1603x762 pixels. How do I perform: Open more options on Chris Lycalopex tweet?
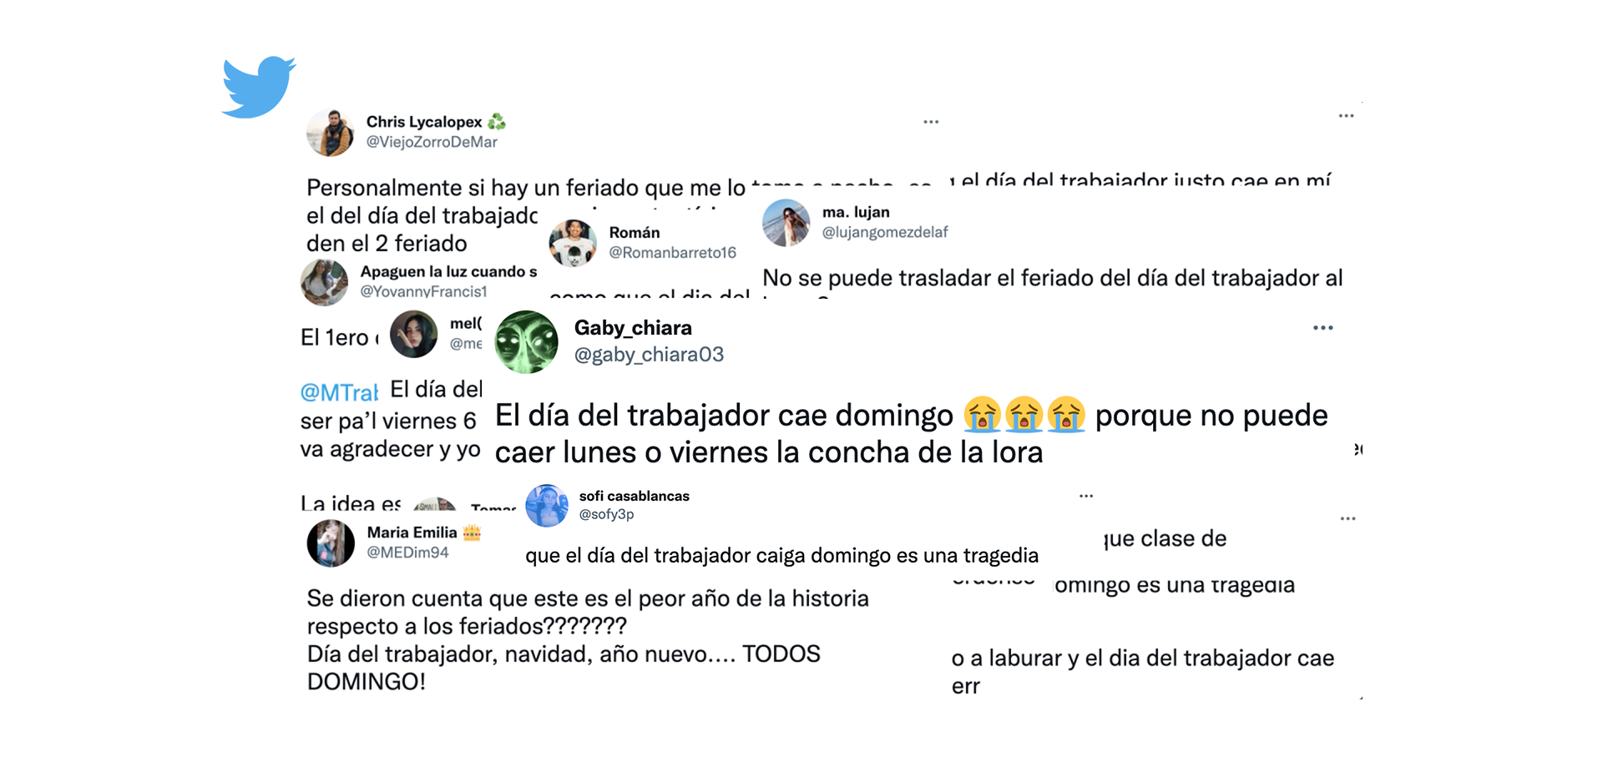[931, 122]
